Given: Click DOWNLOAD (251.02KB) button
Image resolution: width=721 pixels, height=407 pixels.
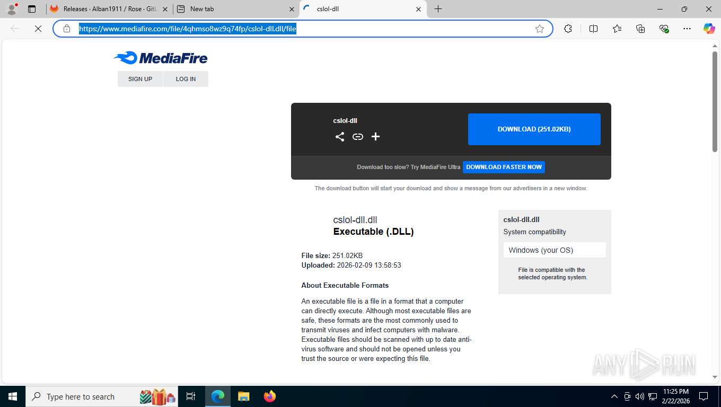Looking at the screenshot, I should (534, 129).
